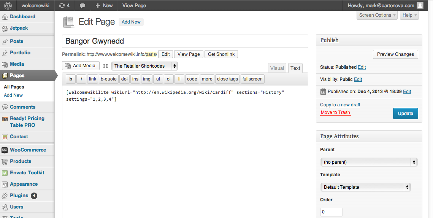This screenshot has height=218, width=433.
Task: Open the updates icon showing 4
Action: coord(64,6)
